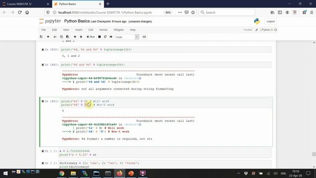Reset the 90% zoom level badge
The width and height of the screenshot is (316, 178).
click(x=168, y=12)
